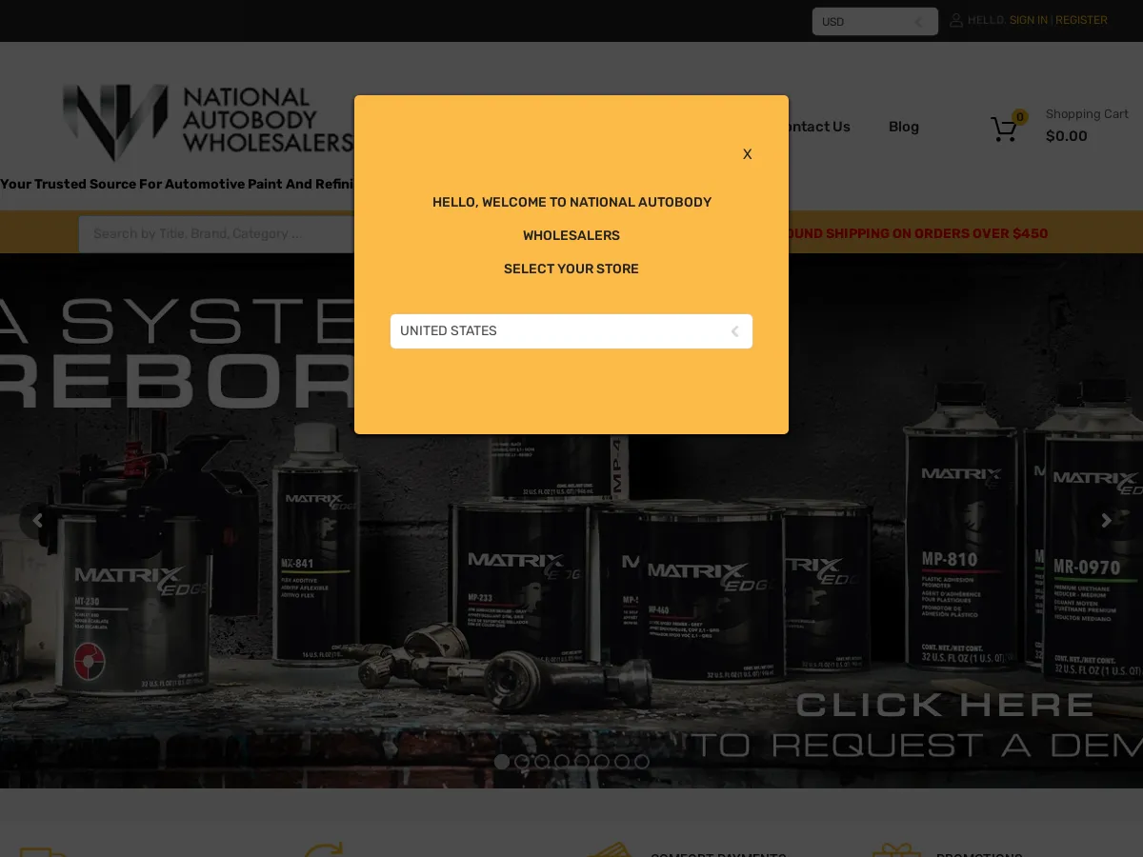The width and height of the screenshot is (1143, 857).
Task: Click the CLICK HERE banner to request a demo
Action: (944, 705)
